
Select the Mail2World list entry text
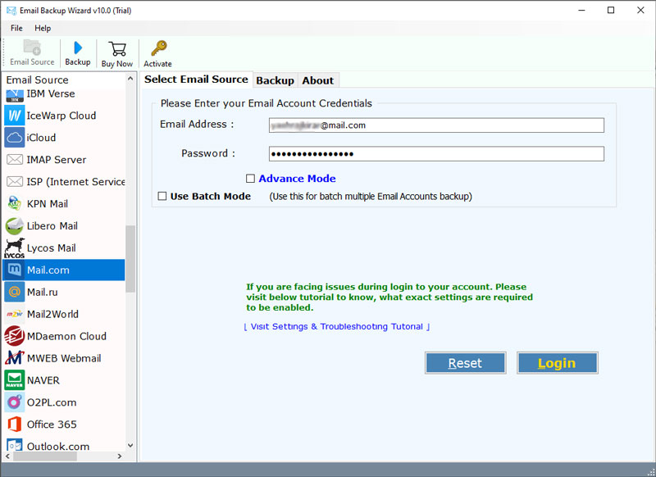click(52, 314)
